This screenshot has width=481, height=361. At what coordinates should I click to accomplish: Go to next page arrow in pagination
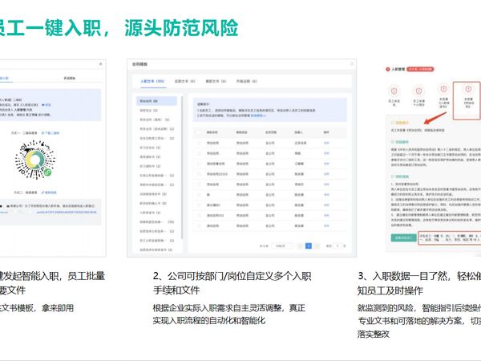pos(317,246)
